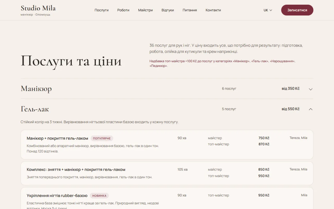Click the 870 Kč top-master price
This screenshot has height=209, width=334.
pos(264,144)
